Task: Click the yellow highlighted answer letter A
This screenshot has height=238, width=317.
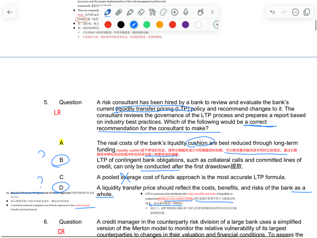Action: [x=62, y=143]
